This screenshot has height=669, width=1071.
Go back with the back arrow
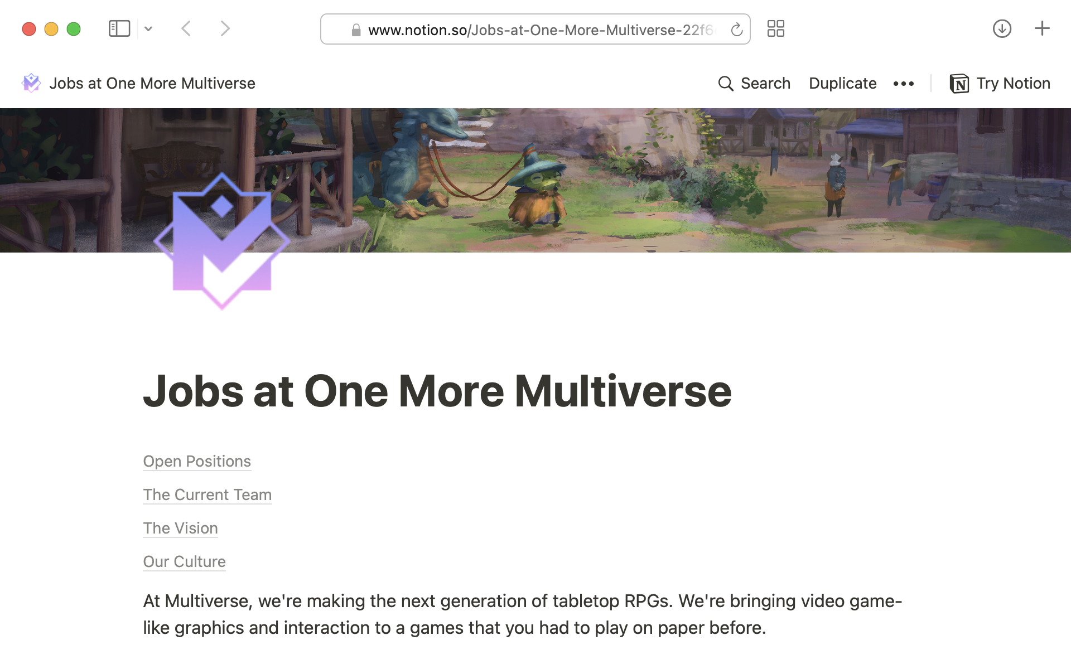tap(186, 28)
